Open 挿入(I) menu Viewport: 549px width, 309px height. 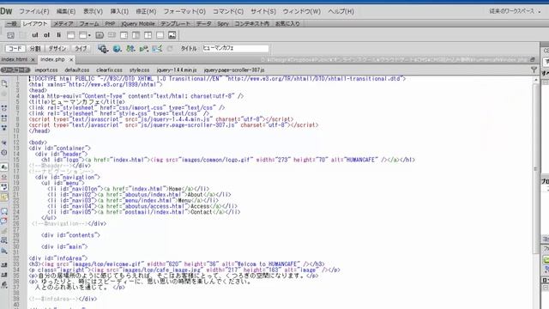tap(119, 11)
